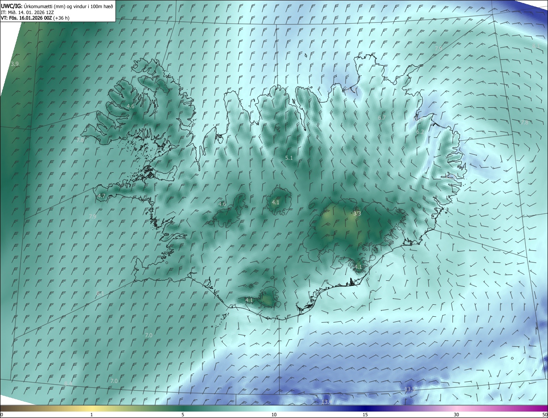The image size is (548, 418).
Task: Click the title line 'UWC/IG: Úrkomumætti (mm) og vindur í 100m hæð'
Action: click(x=57, y=6)
